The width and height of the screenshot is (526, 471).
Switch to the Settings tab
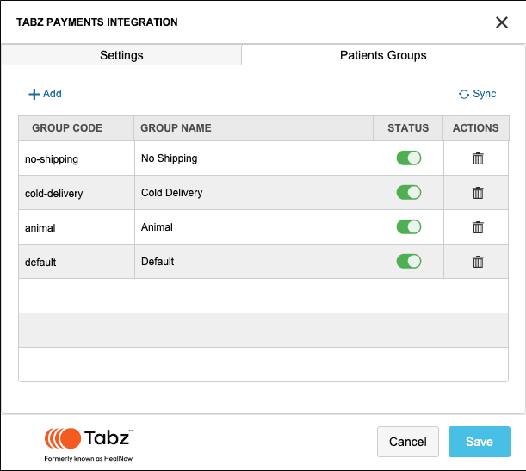121,55
